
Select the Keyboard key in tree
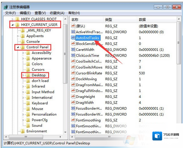click(40, 103)
